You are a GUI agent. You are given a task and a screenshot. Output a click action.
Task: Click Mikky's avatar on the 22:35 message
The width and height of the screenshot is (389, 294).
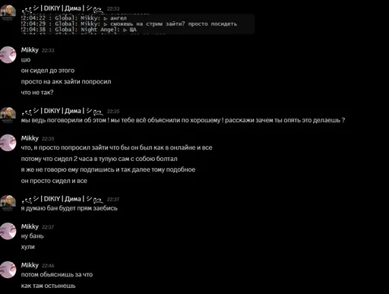pos(8,143)
